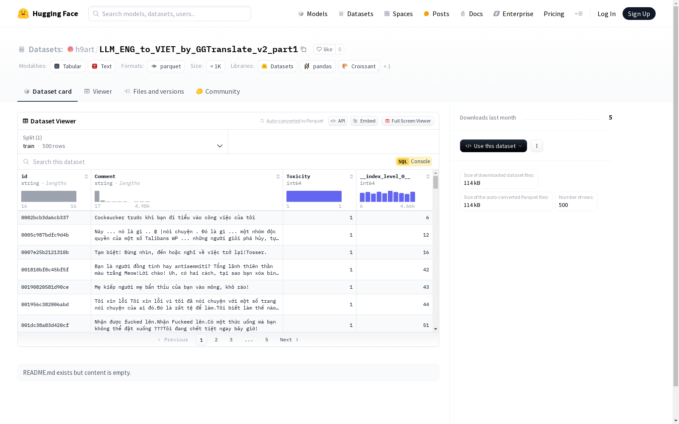
Task: Go to page 3 of the viewer
Action: tap(231, 340)
